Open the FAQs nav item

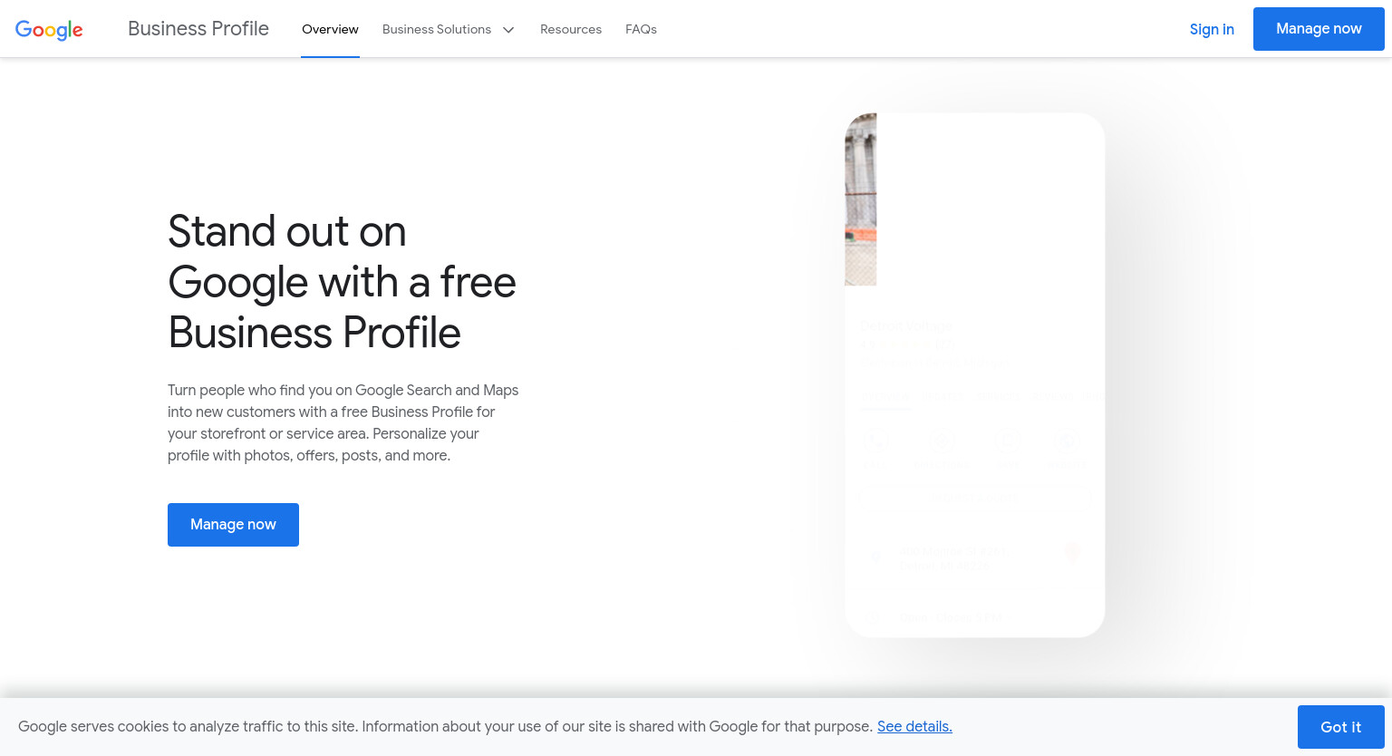641,29
